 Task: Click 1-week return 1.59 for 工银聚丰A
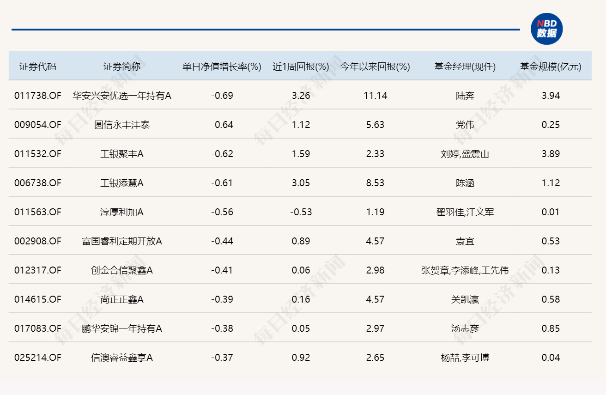pyautogui.click(x=301, y=154)
